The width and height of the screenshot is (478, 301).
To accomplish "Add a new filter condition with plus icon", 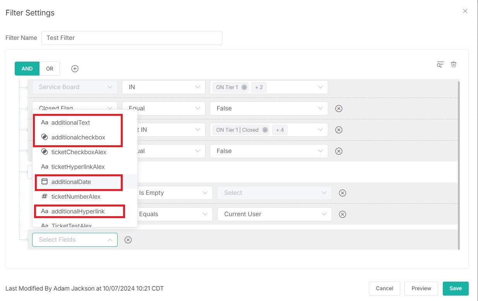I will click(74, 68).
